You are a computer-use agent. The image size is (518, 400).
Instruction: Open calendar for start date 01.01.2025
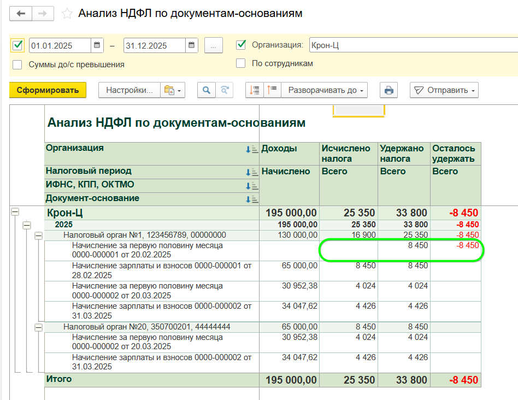click(x=97, y=45)
